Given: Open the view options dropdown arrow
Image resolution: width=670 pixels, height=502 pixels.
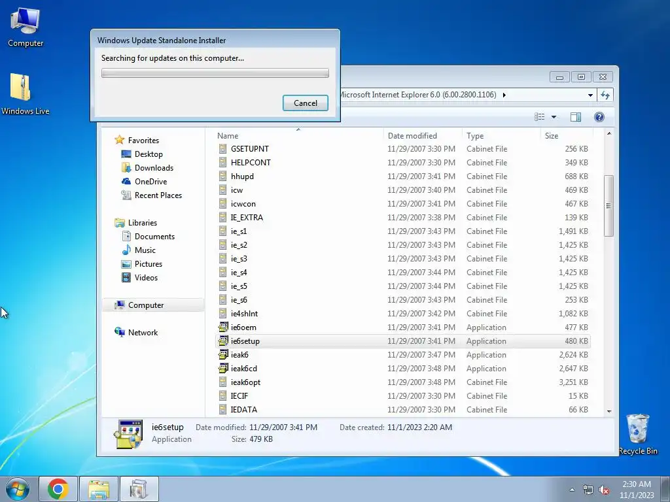Looking at the screenshot, I should click(554, 116).
